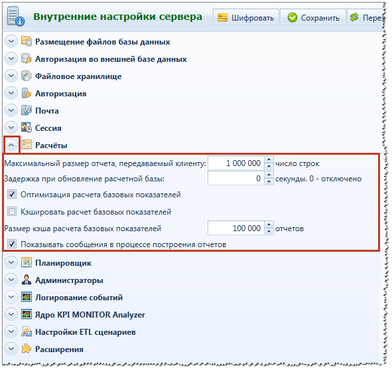This screenshot has width=392, height=372.
Task: Increase maximum report size with up arrow
Action: [269, 159]
